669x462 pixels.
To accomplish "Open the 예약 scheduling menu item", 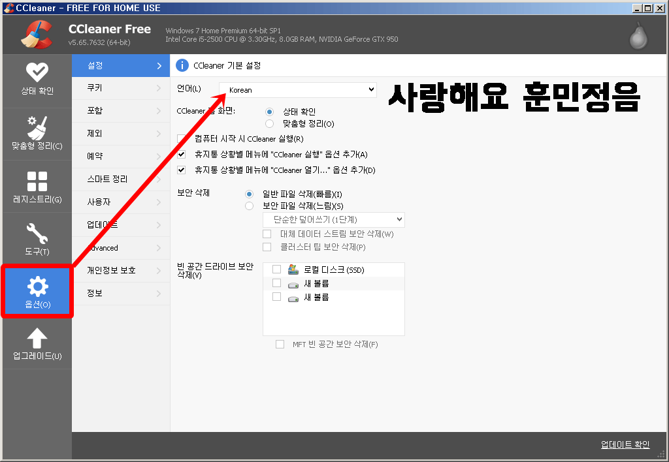I will tap(121, 157).
